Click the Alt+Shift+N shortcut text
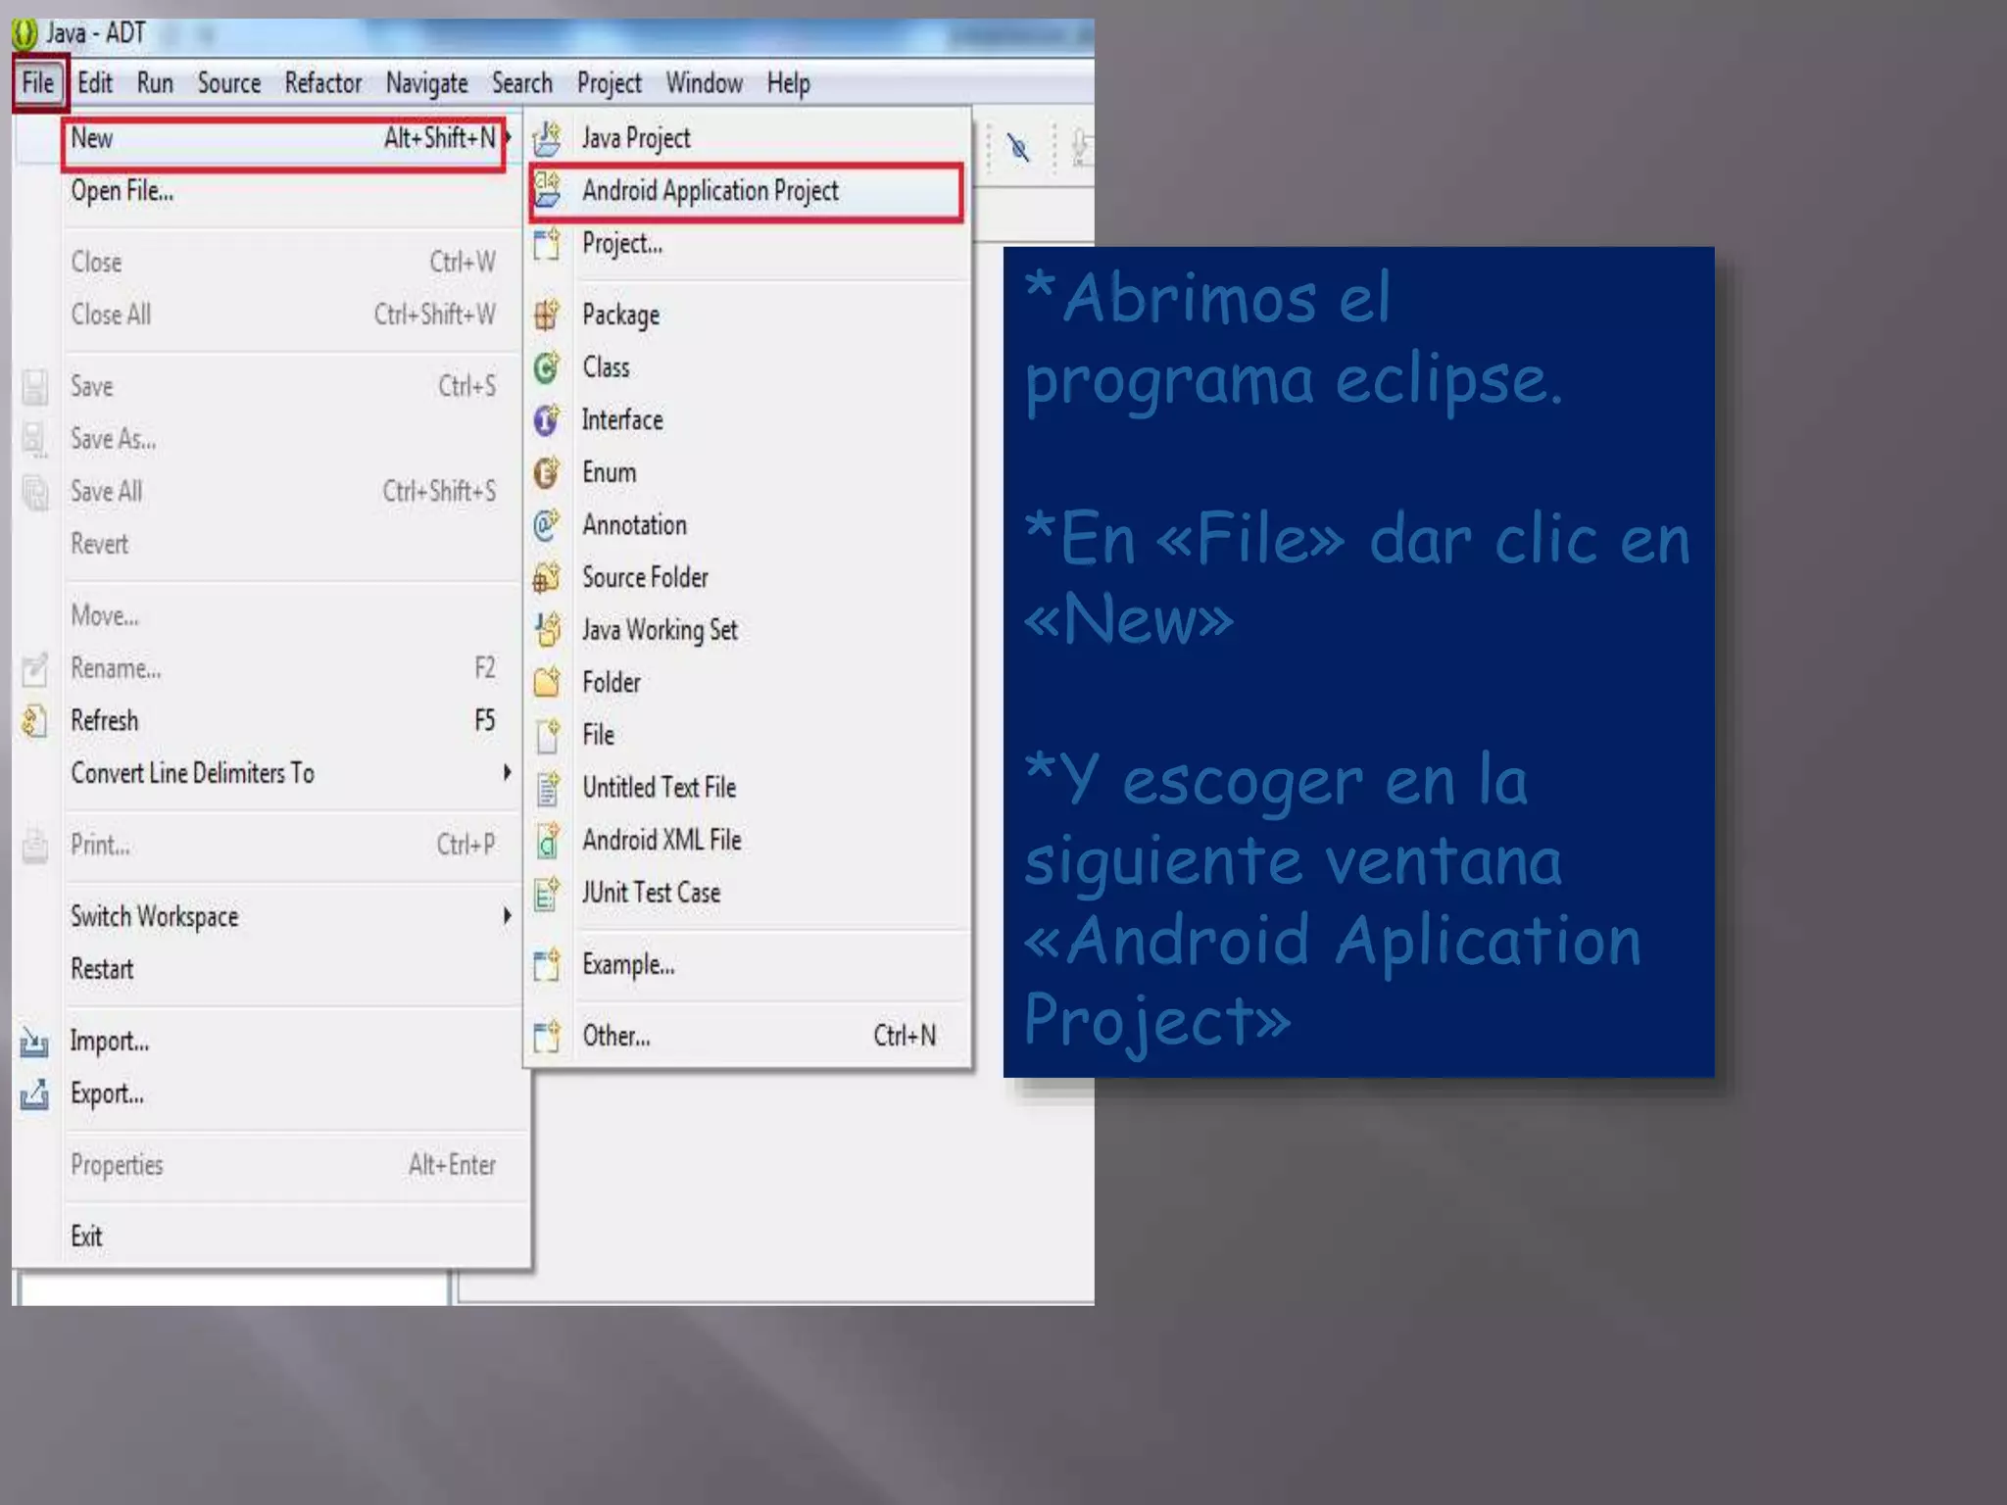 pyautogui.click(x=439, y=138)
